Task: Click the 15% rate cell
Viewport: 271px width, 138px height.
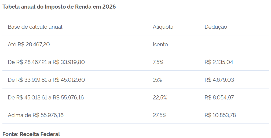Action: (158, 80)
